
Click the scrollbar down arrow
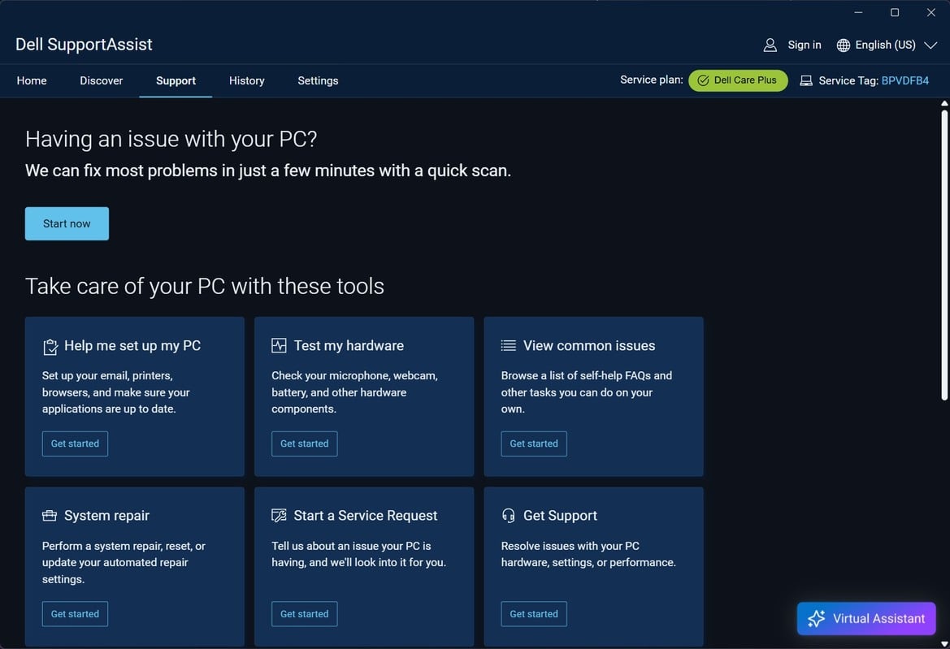point(944,643)
